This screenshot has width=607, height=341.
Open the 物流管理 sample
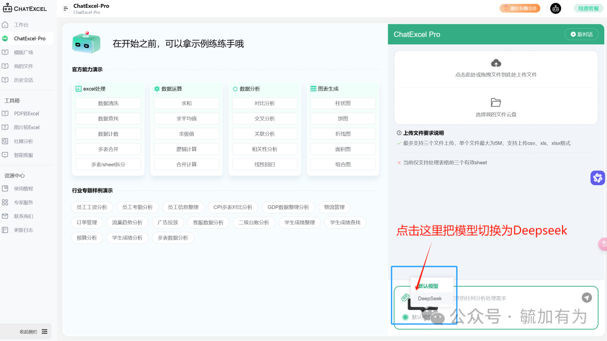point(334,207)
